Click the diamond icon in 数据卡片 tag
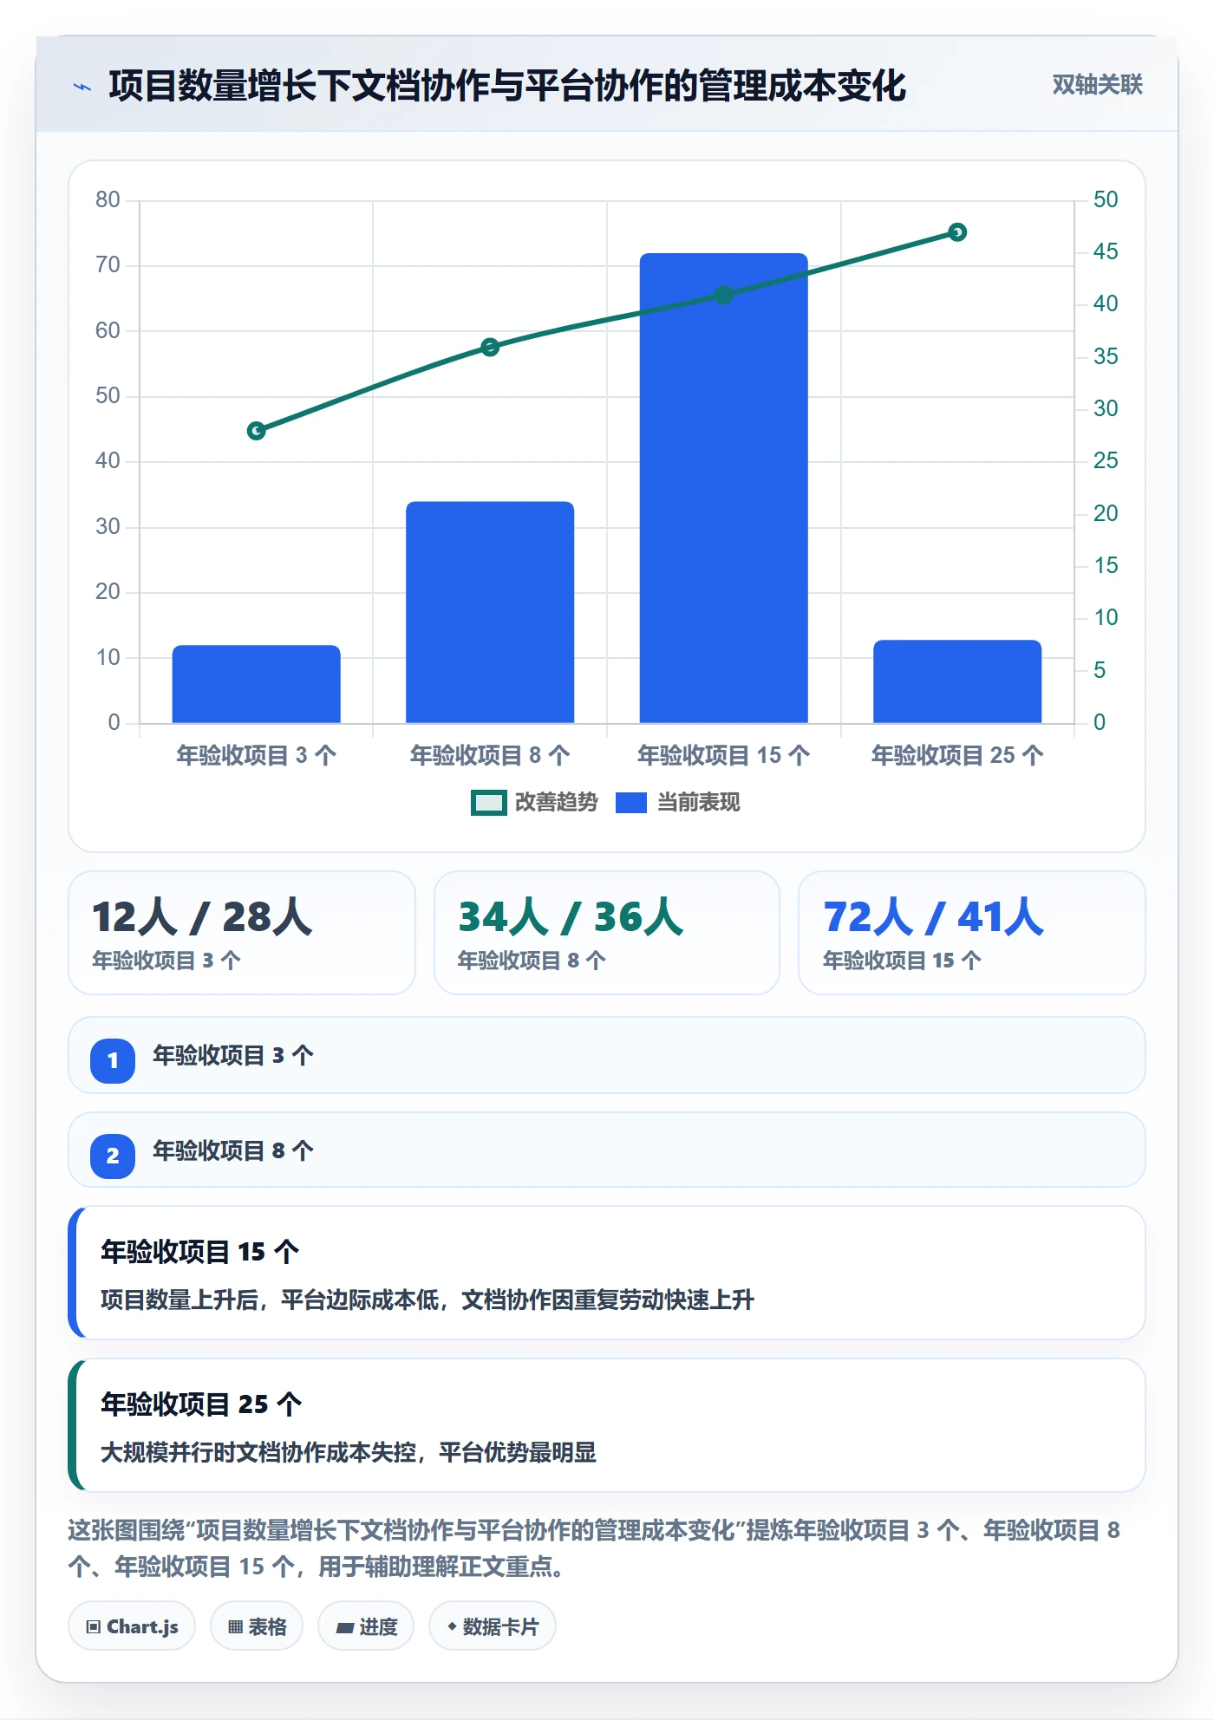 tap(452, 1626)
